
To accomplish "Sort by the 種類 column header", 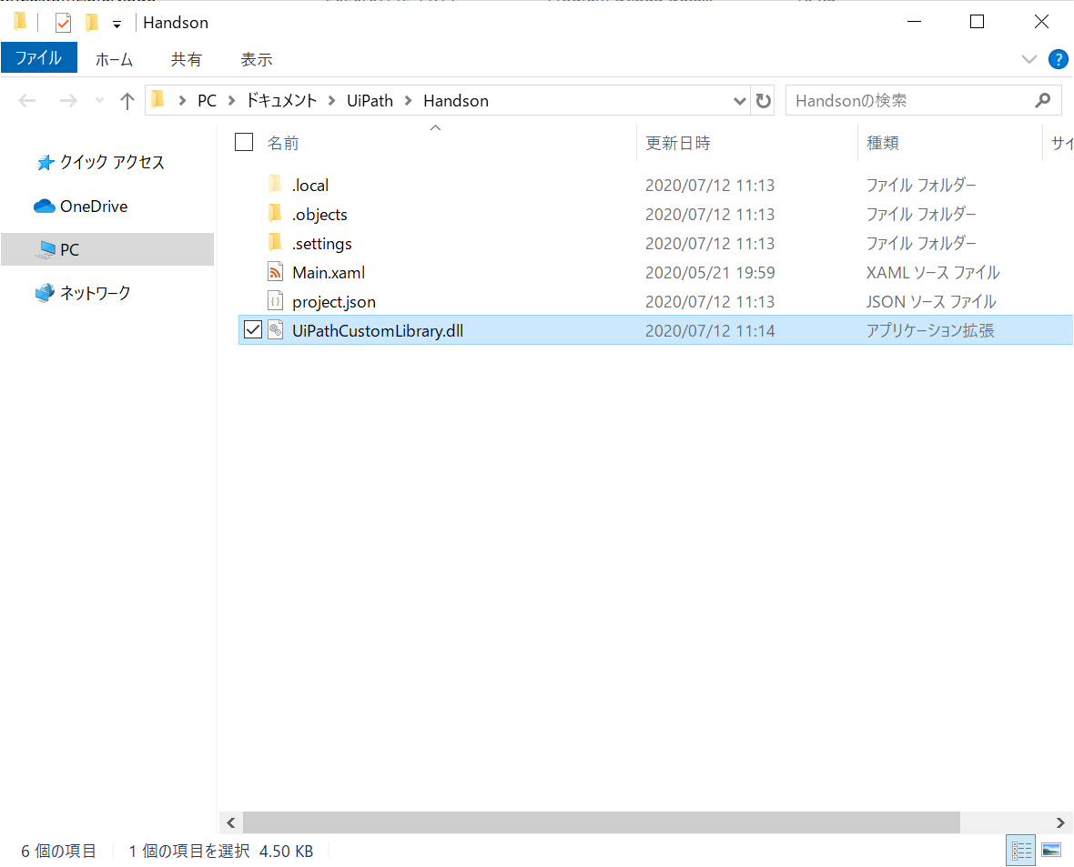I will (x=883, y=143).
